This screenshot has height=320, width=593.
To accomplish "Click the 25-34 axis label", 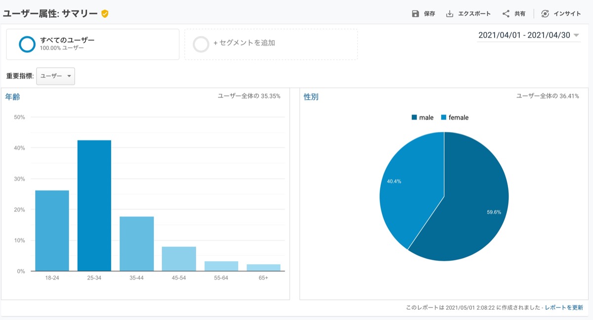I will click(94, 278).
